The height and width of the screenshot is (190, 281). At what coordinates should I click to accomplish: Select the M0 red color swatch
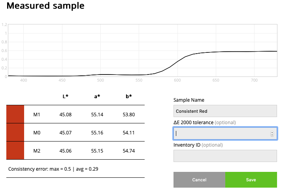[15, 132]
